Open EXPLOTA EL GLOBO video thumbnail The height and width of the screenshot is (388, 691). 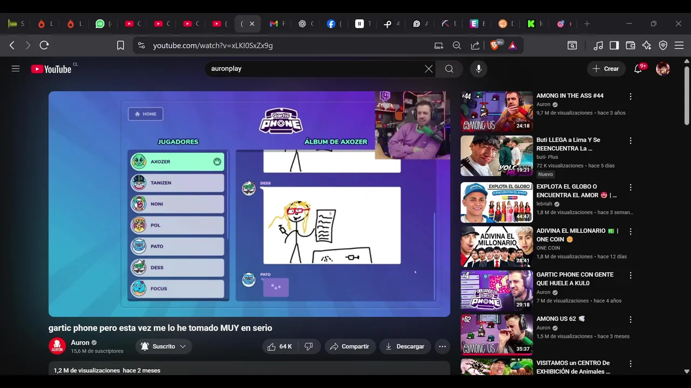[497, 202]
